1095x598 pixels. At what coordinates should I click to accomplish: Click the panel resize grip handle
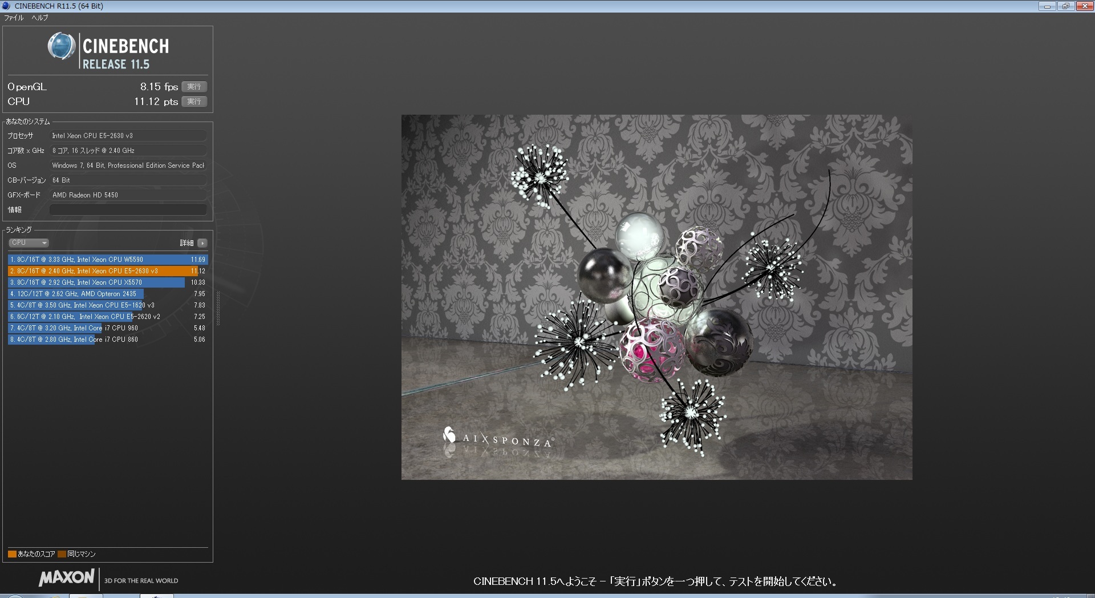(218, 308)
